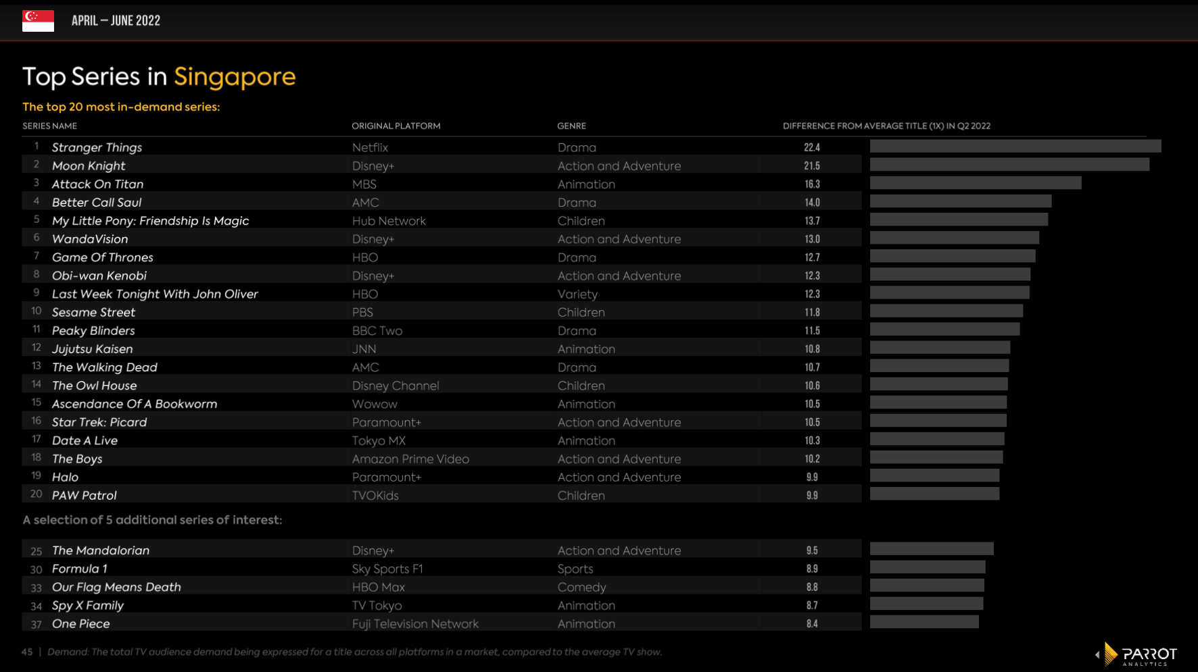Select the 'Stranger Things' series name
Image resolution: width=1198 pixels, height=672 pixels.
point(97,147)
